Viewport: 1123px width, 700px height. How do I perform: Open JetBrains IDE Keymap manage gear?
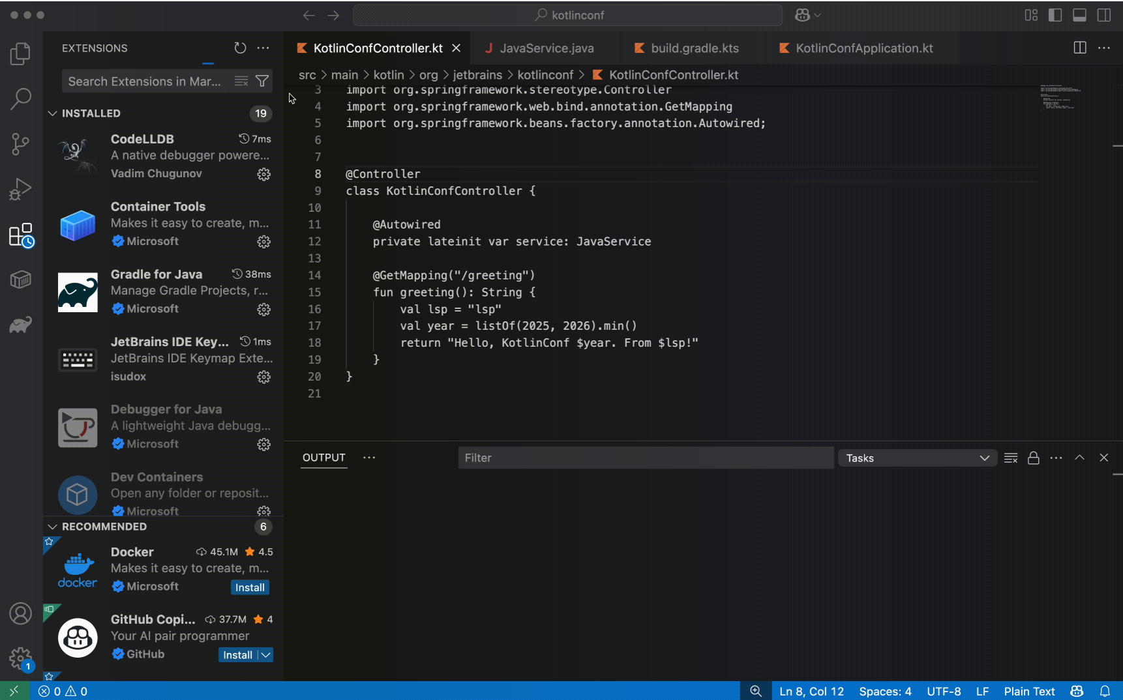263,377
